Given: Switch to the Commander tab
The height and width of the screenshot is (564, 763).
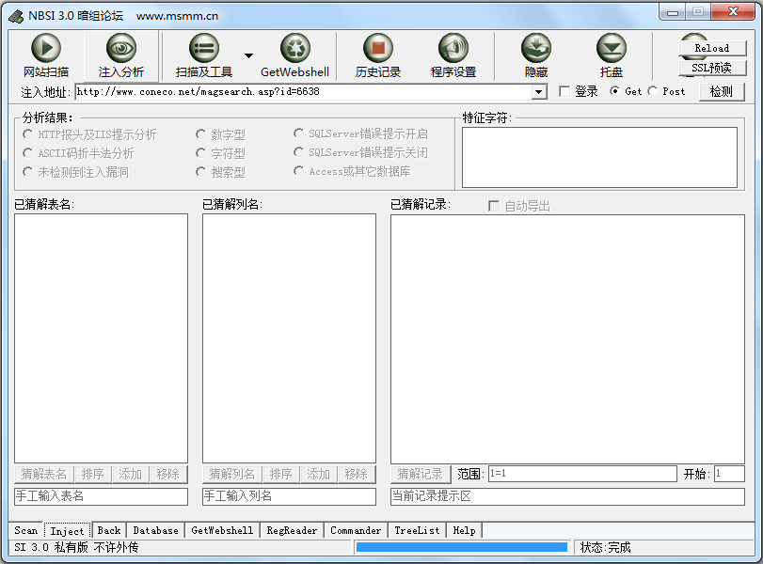Looking at the screenshot, I should pyautogui.click(x=356, y=530).
